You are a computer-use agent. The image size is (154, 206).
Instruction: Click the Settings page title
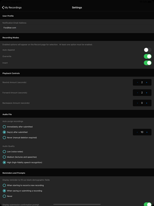[77, 8]
